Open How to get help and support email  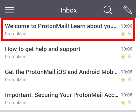[x=68, y=53]
